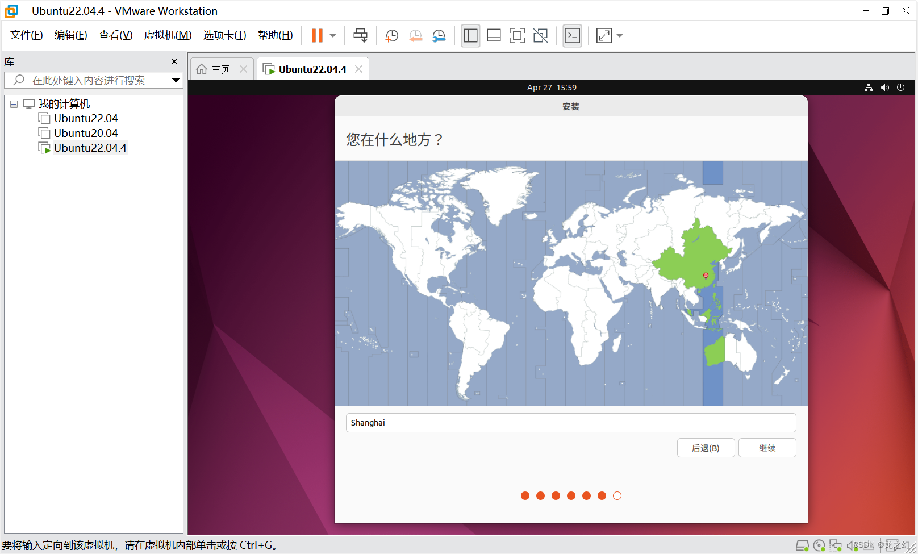Viewport: 918px width, 554px height.
Task: Click Australia on the timezone map
Action: point(730,352)
